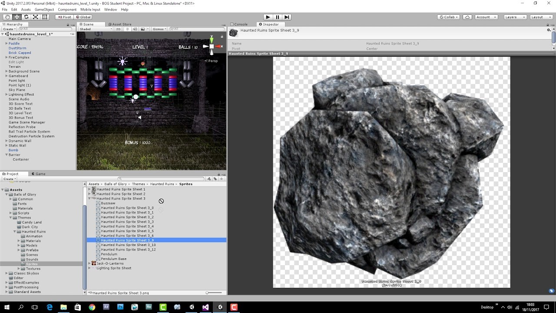Image resolution: width=556 pixels, height=313 pixels.
Task: Click the Project panel search field
Action: 162,179
